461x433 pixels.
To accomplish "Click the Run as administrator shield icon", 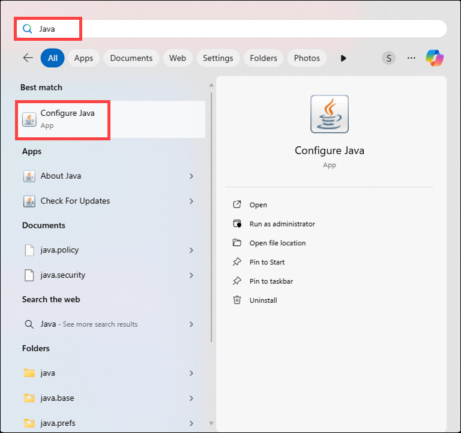I will (x=237, y=224).
